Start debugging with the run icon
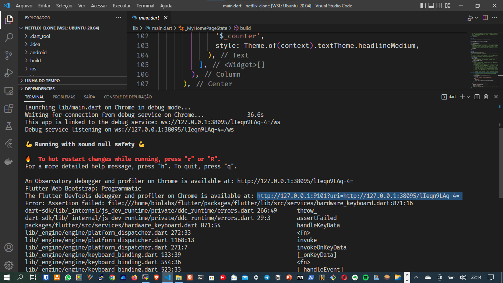The image size is (503, 283). (470, 18)
